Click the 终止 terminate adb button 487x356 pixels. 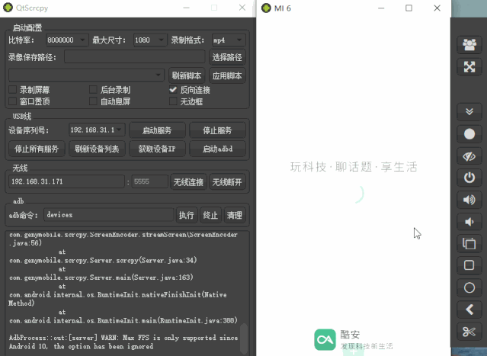[210, 215]
